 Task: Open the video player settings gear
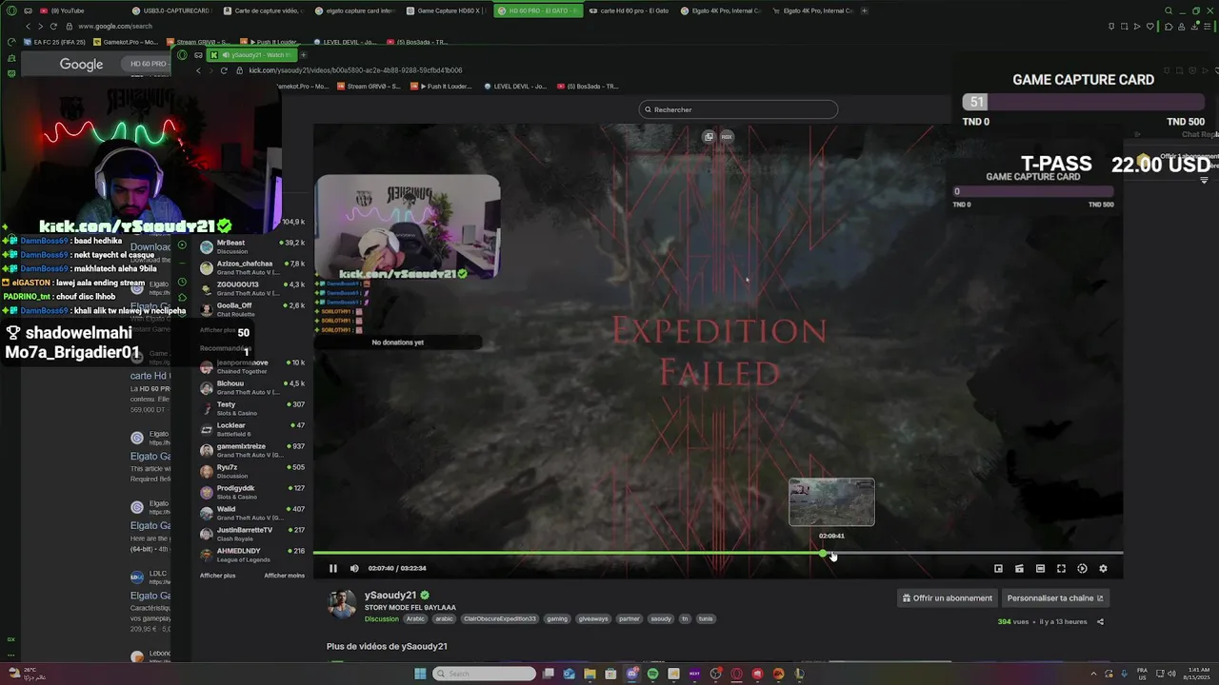(x=1103, y=568)
